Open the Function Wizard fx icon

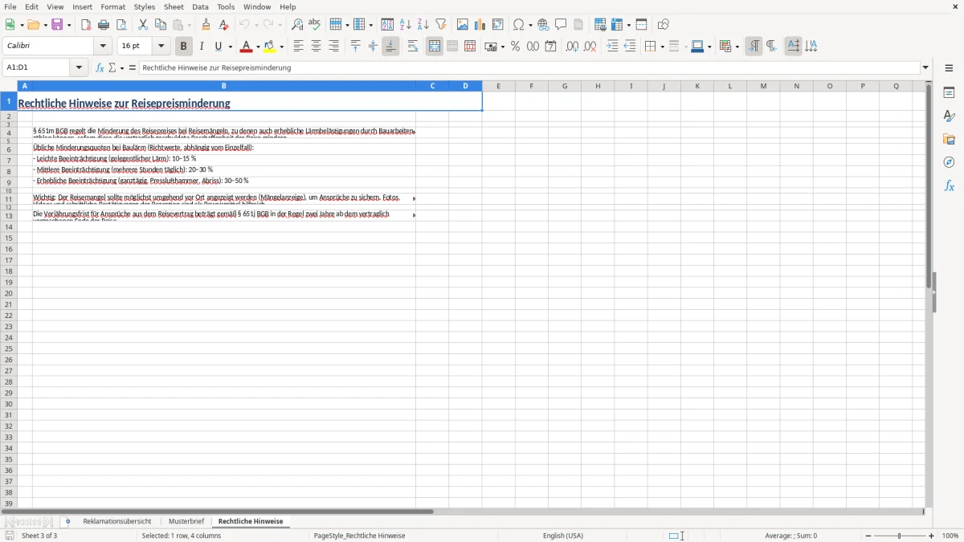coord(100,67)
